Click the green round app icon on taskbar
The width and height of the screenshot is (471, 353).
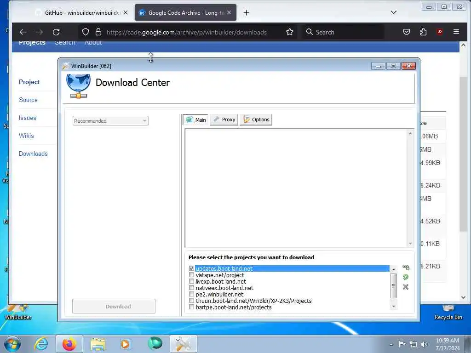coord(155,344)
